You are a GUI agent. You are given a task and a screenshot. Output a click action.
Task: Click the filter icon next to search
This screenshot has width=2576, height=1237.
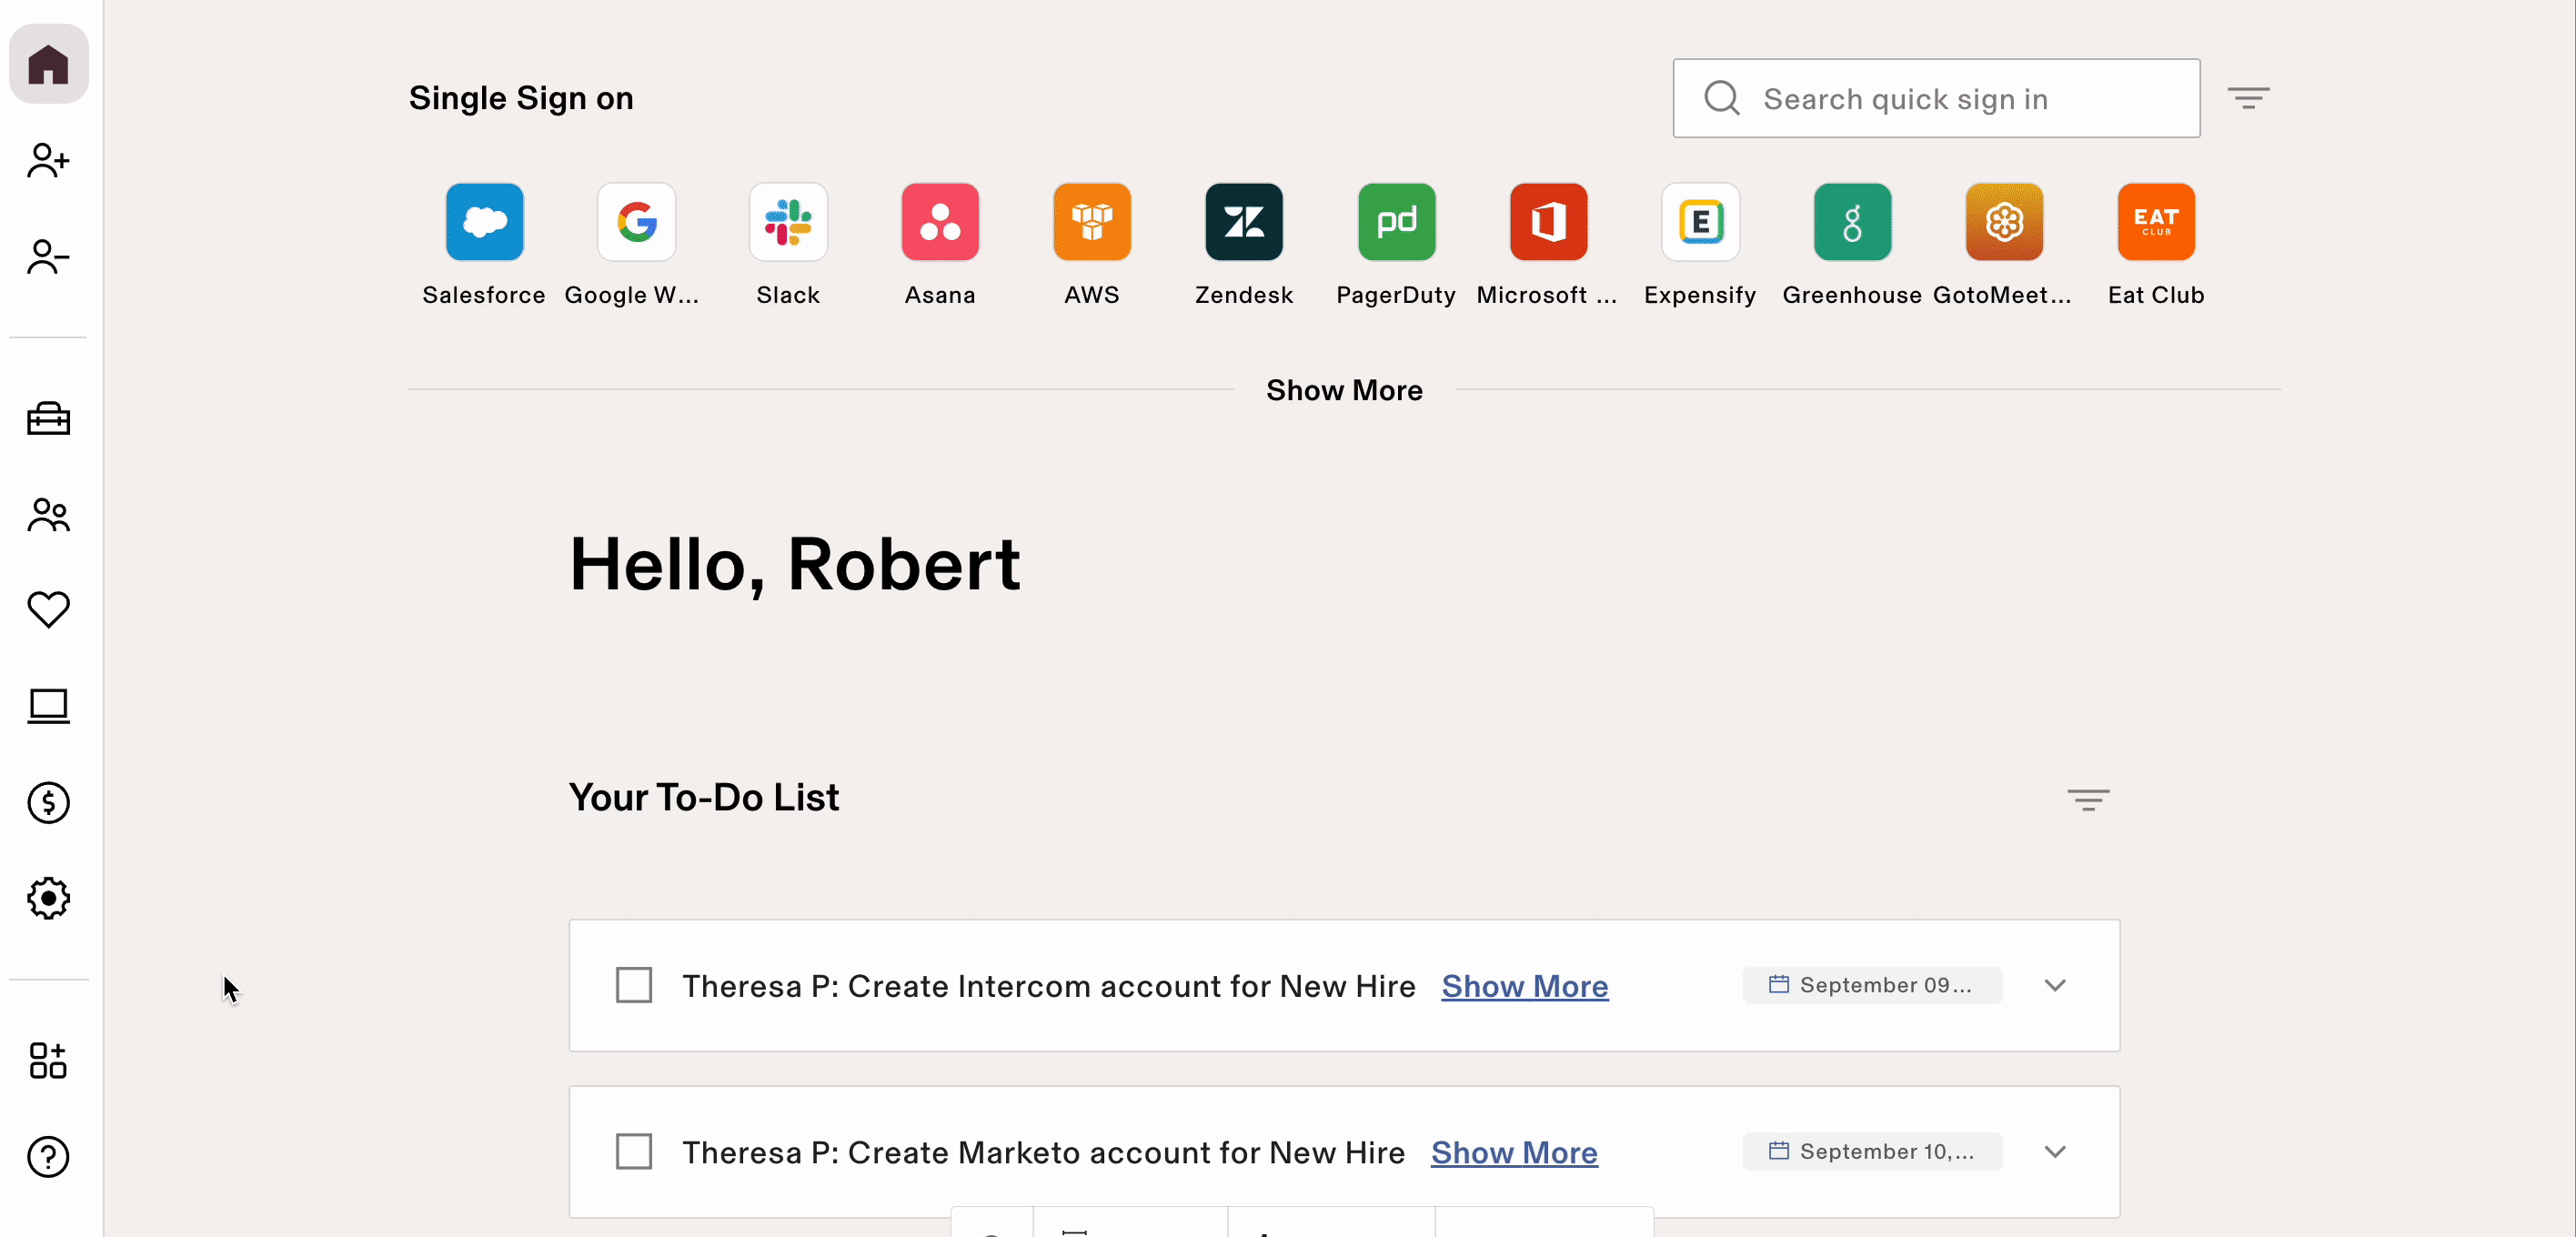click(x=2248, y=98)
